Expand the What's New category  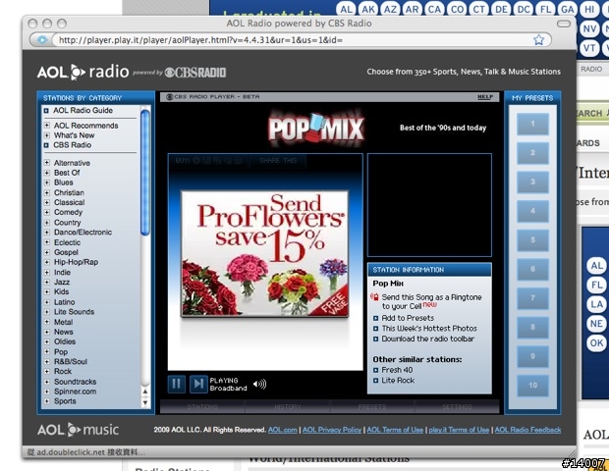point(46,135)
